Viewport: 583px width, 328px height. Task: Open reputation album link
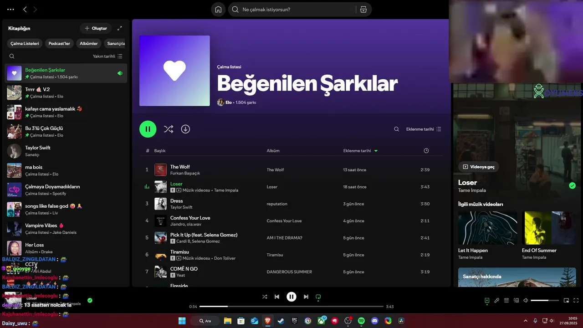pyautogui.click(x=277, y=204)
